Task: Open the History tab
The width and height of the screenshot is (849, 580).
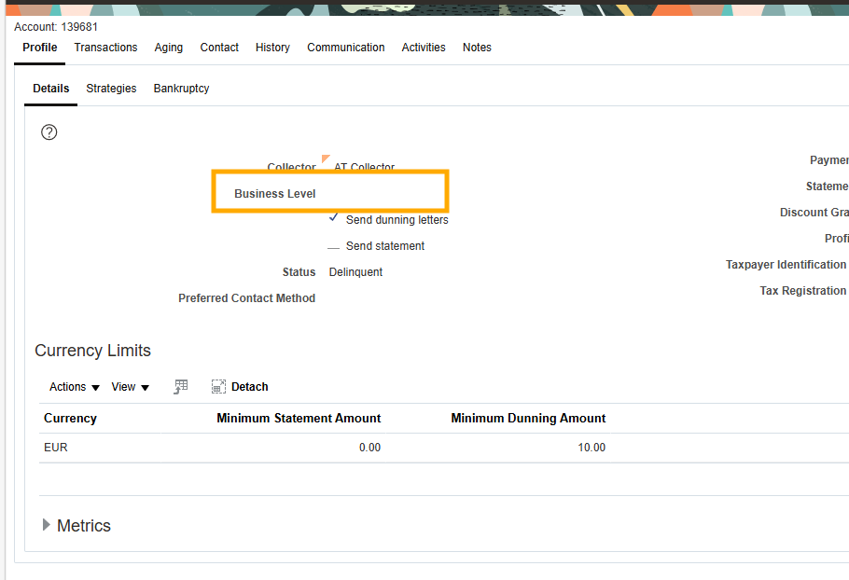Action: [272, 48]
